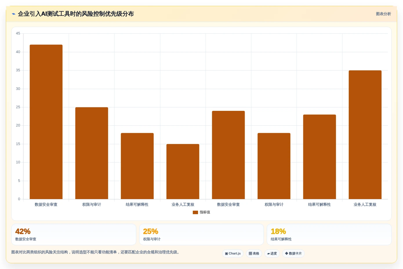The image size is (403, 269).
Task: Click y-axis label 5
Action: click(19, 181)
